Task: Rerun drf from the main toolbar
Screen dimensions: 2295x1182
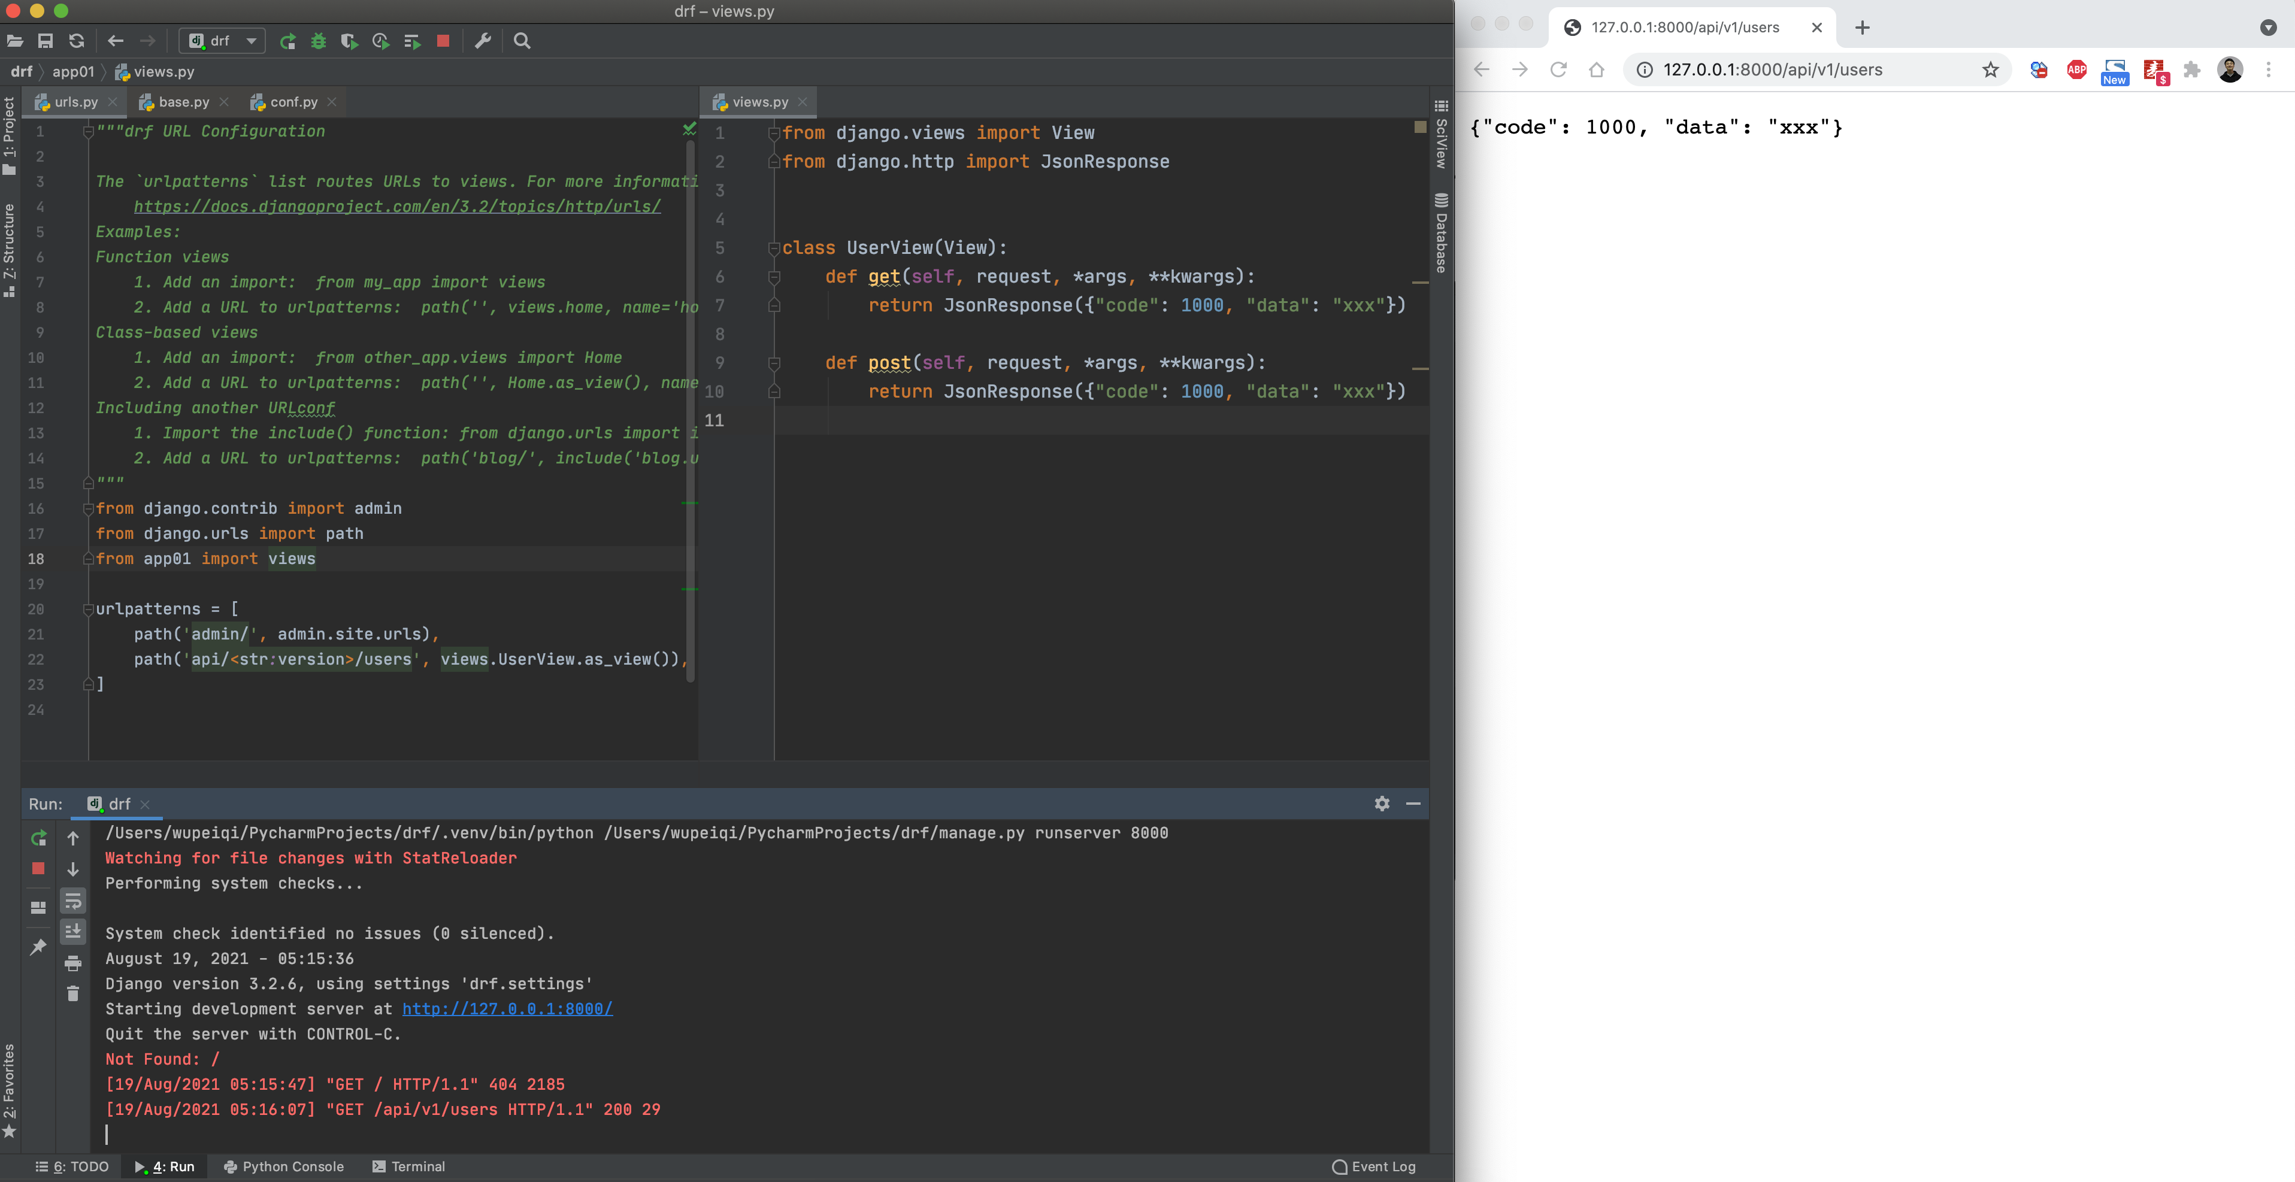Action: 287,41
